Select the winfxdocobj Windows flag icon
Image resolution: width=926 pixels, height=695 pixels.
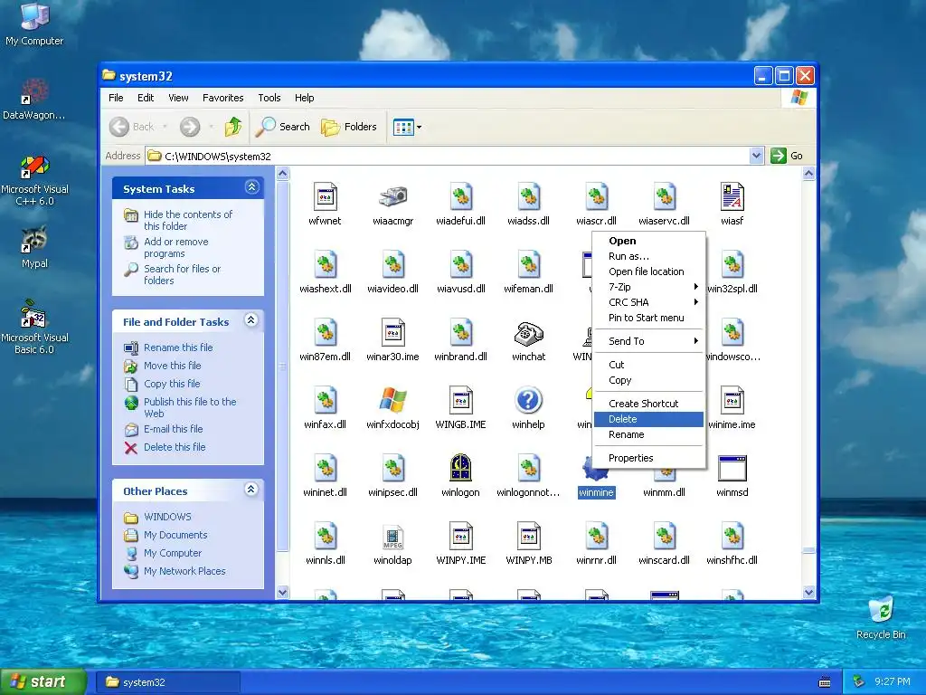(x=392, y=401)
